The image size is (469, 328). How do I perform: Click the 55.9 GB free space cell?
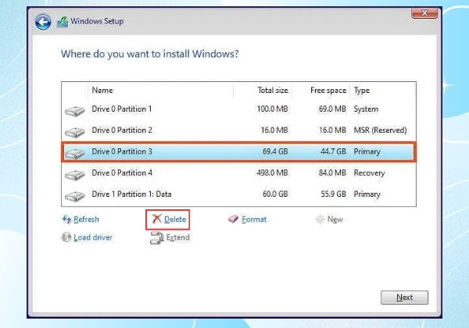pos(333,194)
